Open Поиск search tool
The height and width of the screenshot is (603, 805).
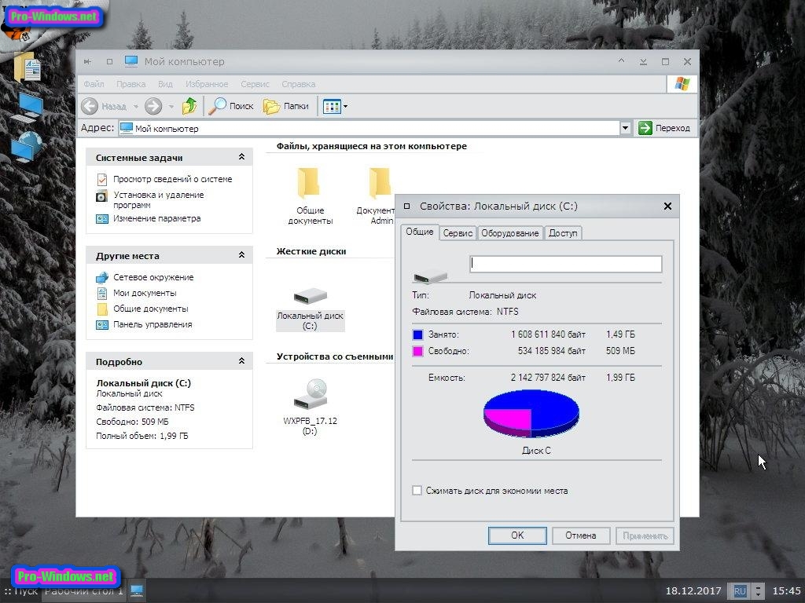231,106
